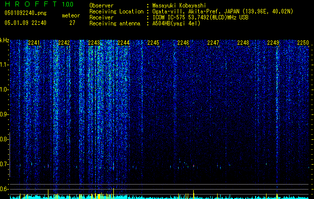Click the HROFFT 1.0.0 title text
The width and height of the screenshot is (314, 199).
point(39,4)
